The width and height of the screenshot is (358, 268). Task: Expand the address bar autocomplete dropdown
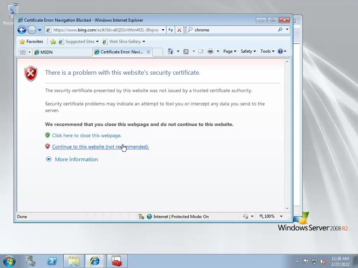click(x=163, y=30)
